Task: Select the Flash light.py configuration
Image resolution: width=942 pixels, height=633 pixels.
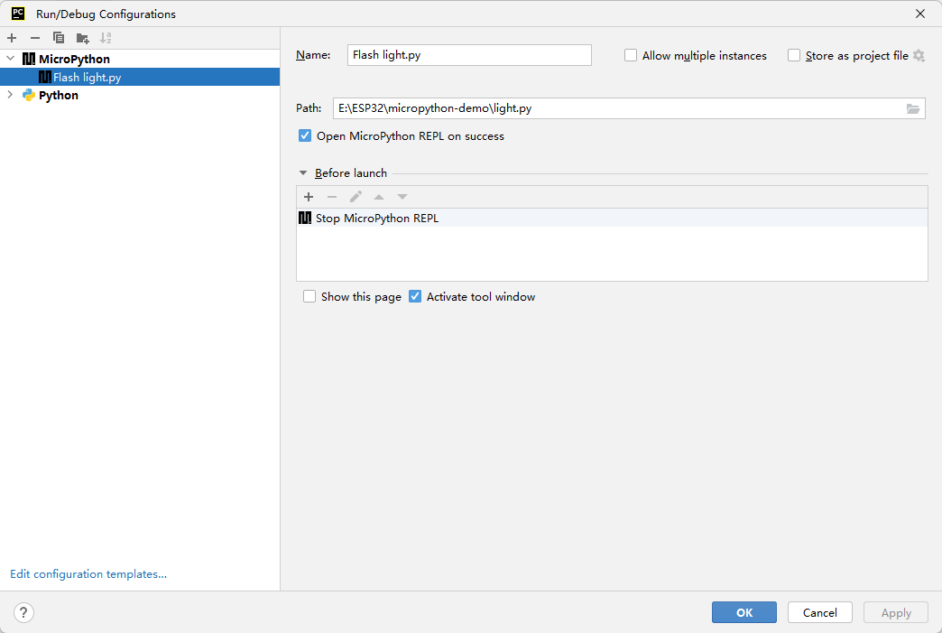Action: (x=87, y=77)
